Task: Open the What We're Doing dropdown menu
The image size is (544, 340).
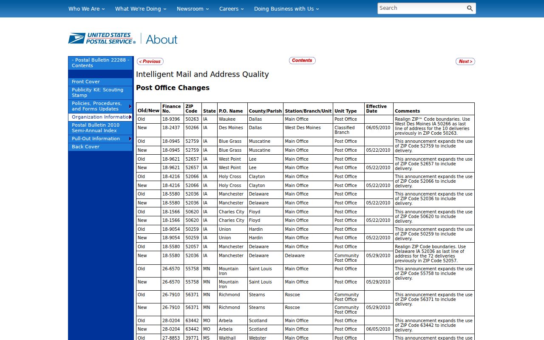Action: coord(141,8)
